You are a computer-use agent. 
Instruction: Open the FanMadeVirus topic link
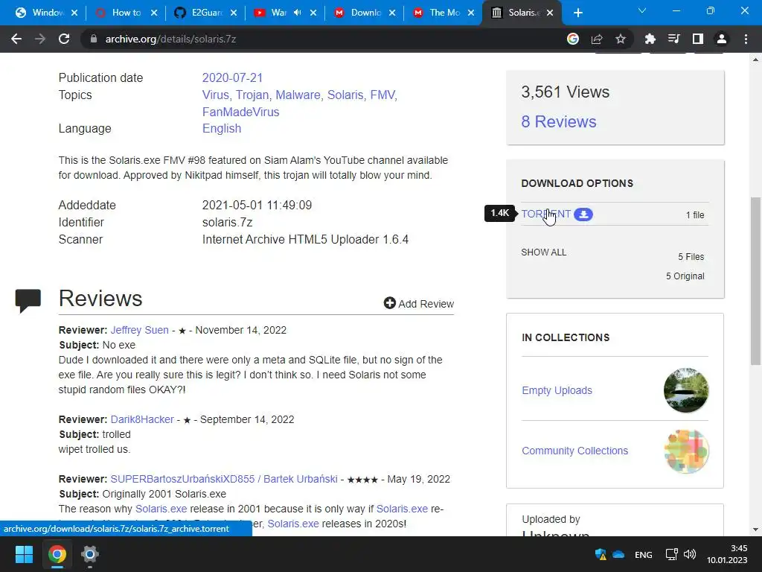240,112
